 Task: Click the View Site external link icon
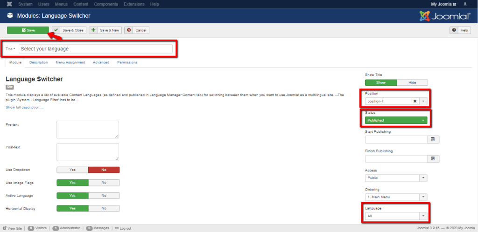tap(5, 228)
